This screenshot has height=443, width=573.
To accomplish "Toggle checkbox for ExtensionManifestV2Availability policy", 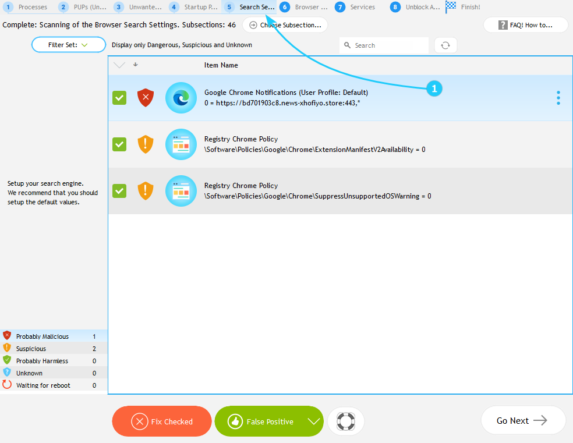I will click(x=119, y=144).
